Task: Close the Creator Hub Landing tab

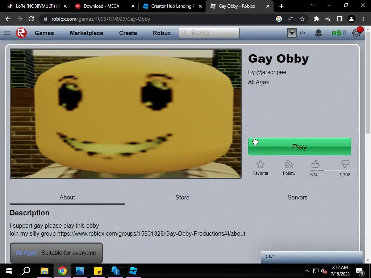Action: click(200, 6)
